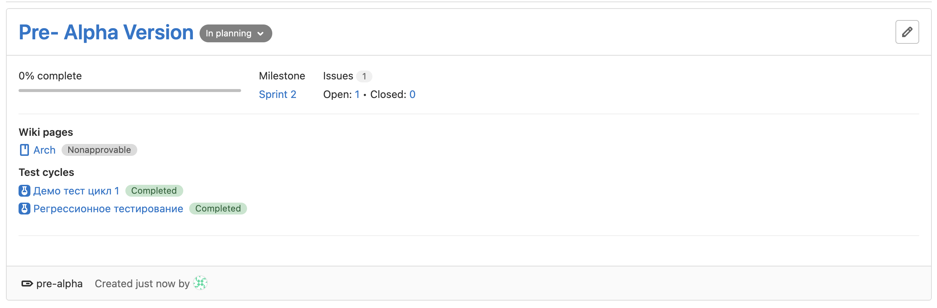Screen dimensions: 937x308
Task: Click the creator avatar icon
Action: 200,283
